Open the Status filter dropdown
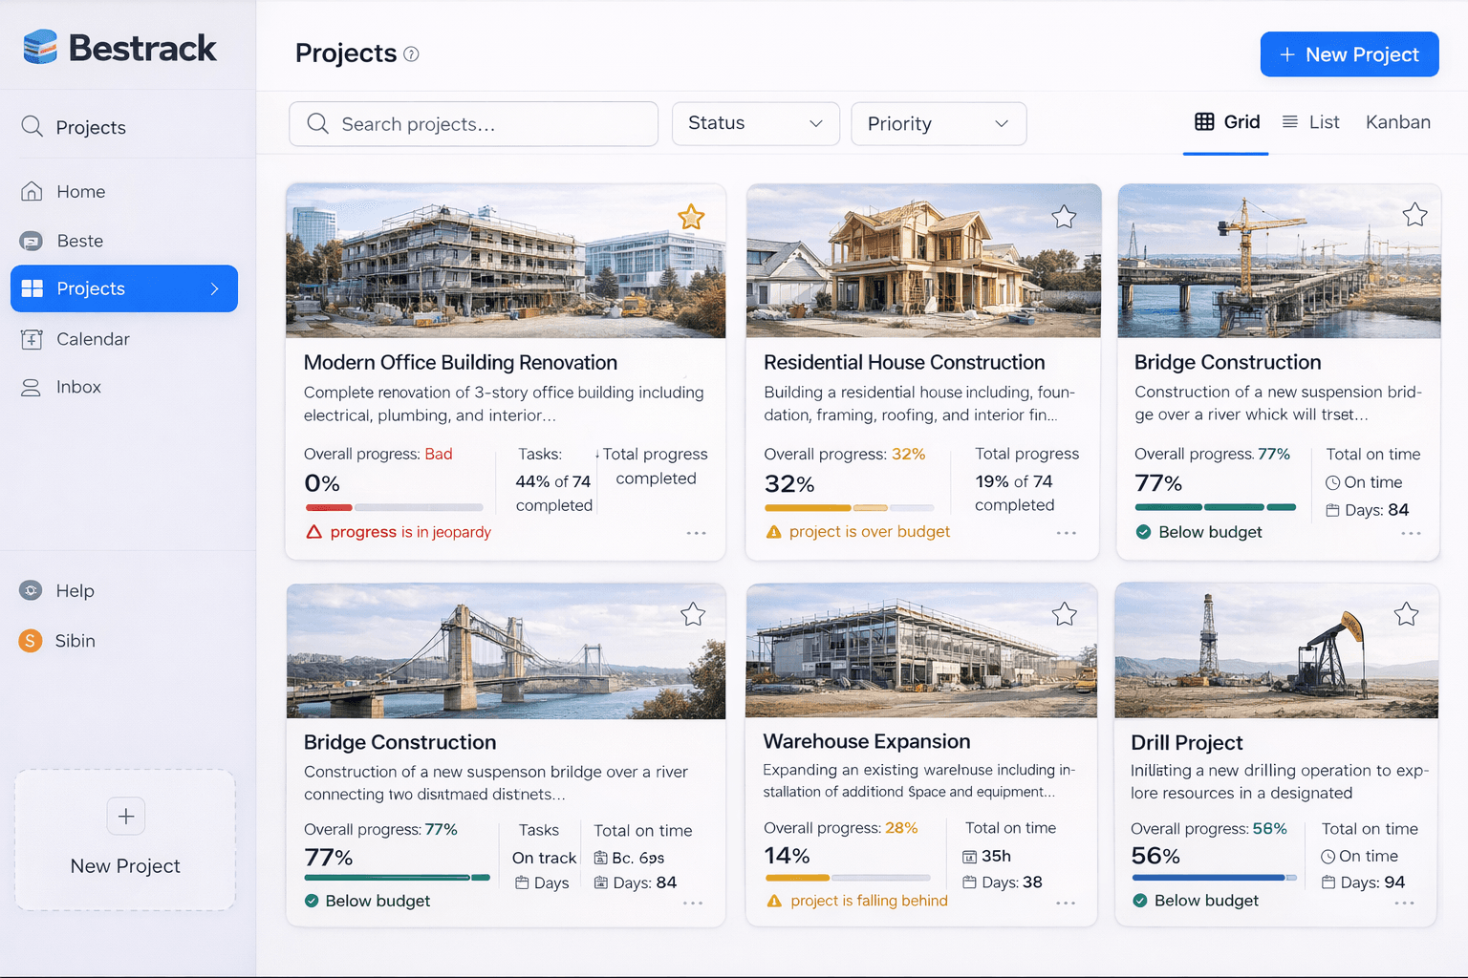1468x978 pixels. coord(755,123)
